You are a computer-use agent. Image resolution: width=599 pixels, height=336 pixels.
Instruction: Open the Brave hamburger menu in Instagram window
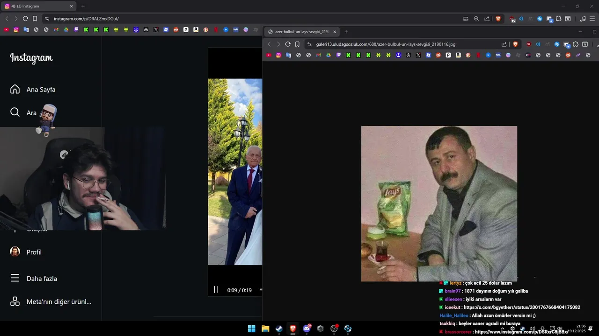(x=592, y=19)
